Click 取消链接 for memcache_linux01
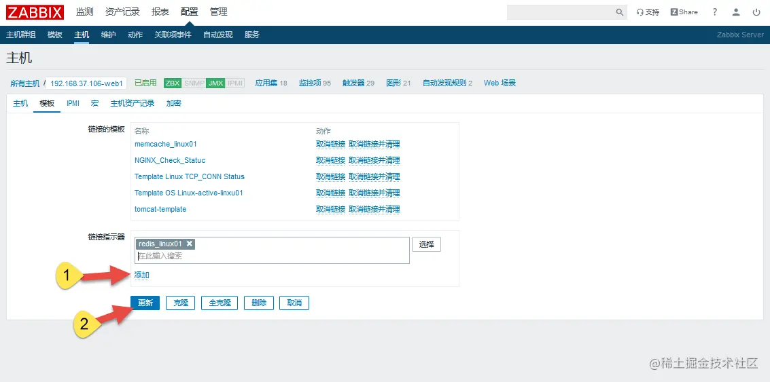770x382 pixels. (330, 144)
